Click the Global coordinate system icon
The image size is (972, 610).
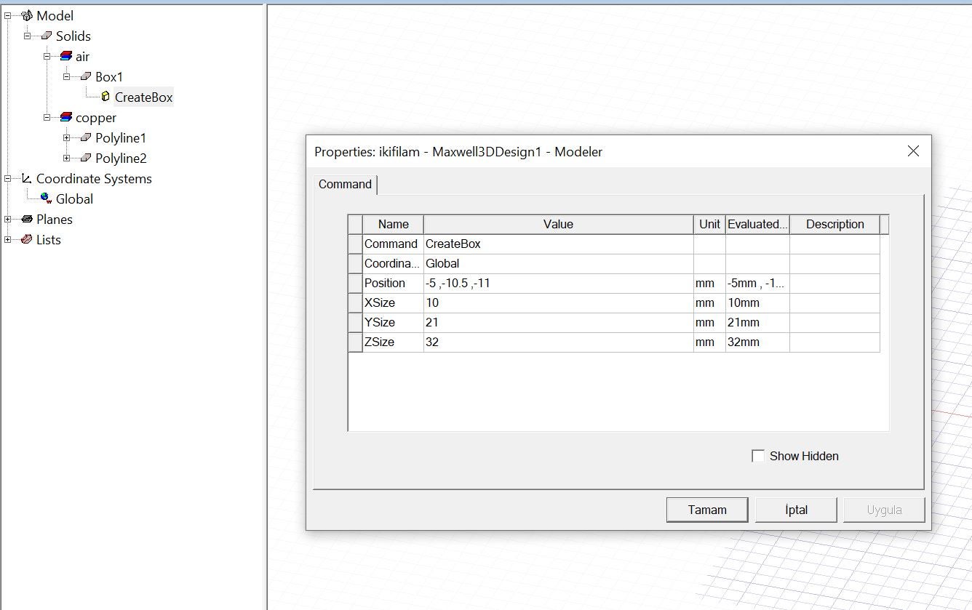click(47, 198)
